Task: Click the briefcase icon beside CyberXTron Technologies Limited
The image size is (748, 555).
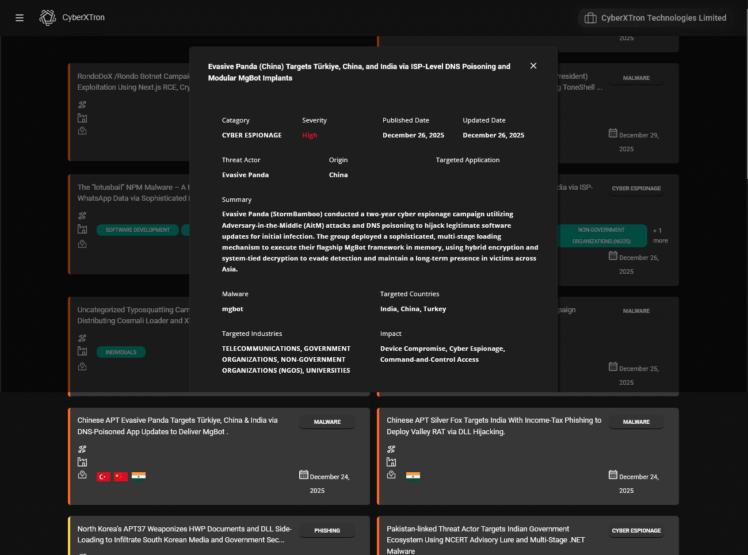Action: (x=590, y=17)
